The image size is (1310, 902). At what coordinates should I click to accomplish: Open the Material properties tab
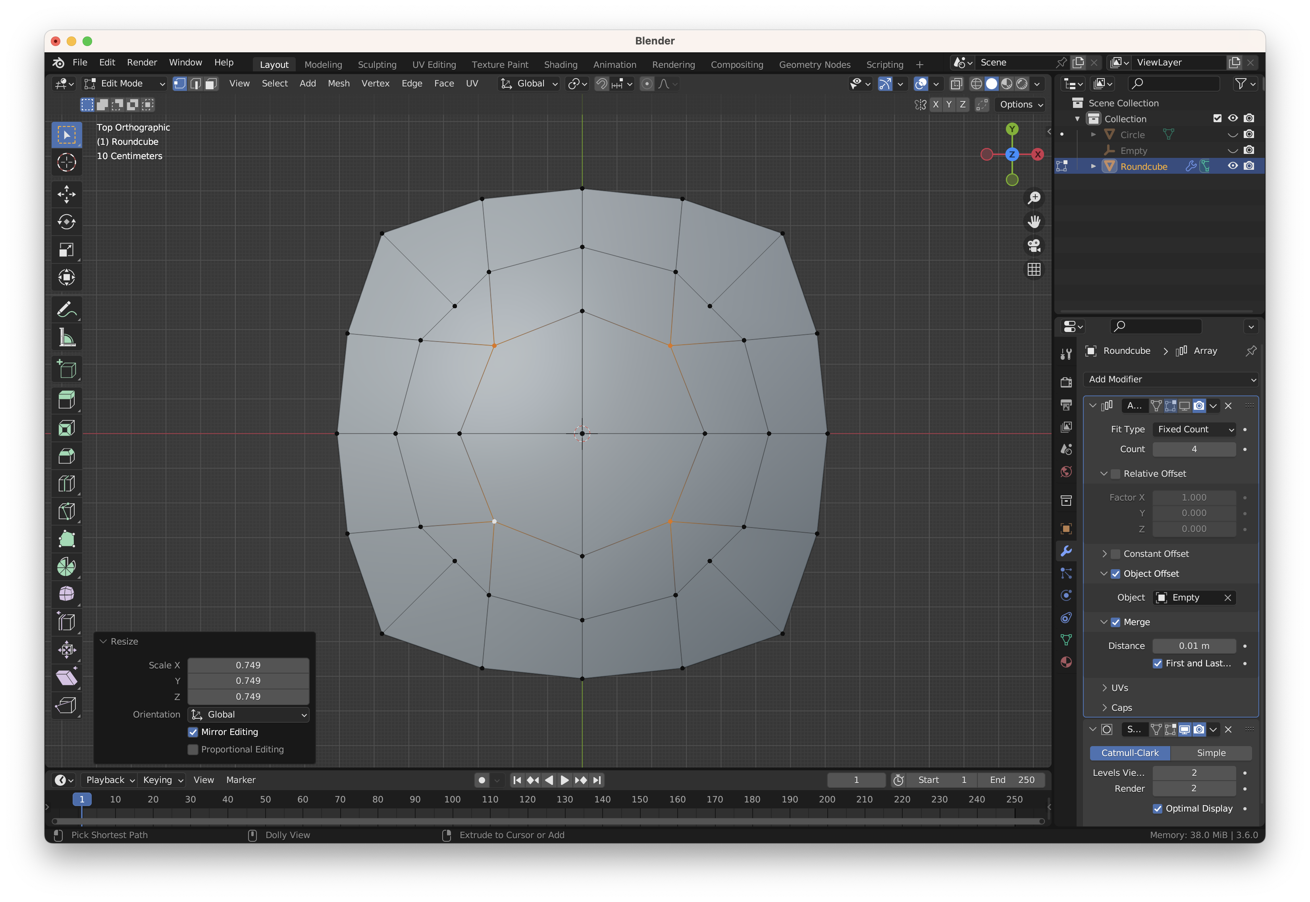point(1066,662)
